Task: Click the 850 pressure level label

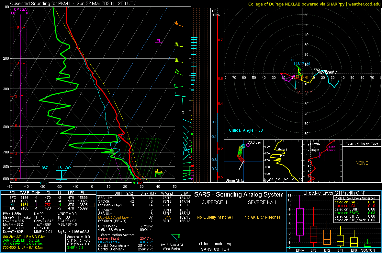Action: coord(5,167)
